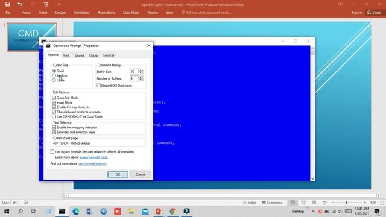Open the Review ribbon tab
The image size is (386, 217).
[153, 13]
